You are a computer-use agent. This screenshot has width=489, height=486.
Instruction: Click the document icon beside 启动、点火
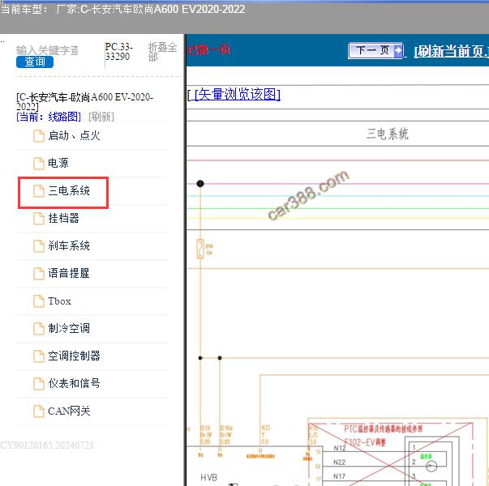coord(39,136)
